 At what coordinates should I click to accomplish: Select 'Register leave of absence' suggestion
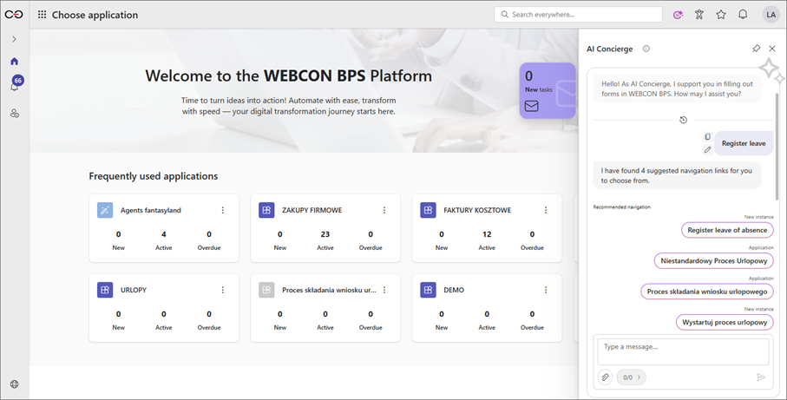727,230
